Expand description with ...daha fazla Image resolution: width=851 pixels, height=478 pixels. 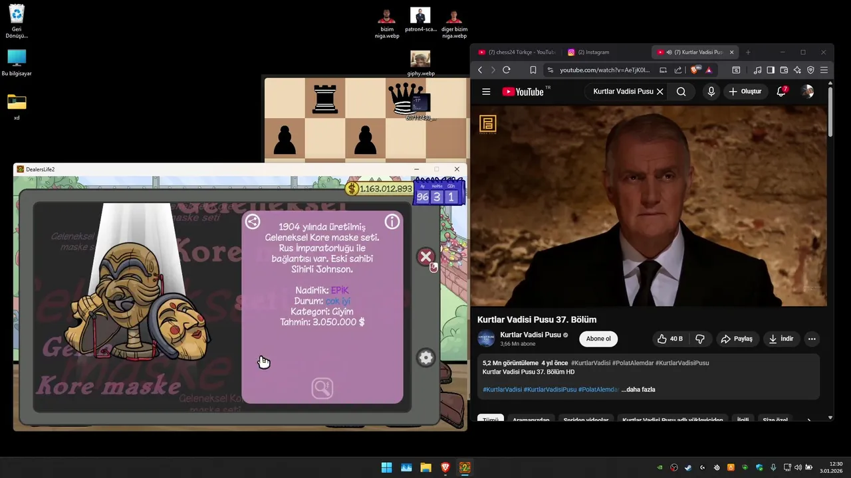pos(638,390)
